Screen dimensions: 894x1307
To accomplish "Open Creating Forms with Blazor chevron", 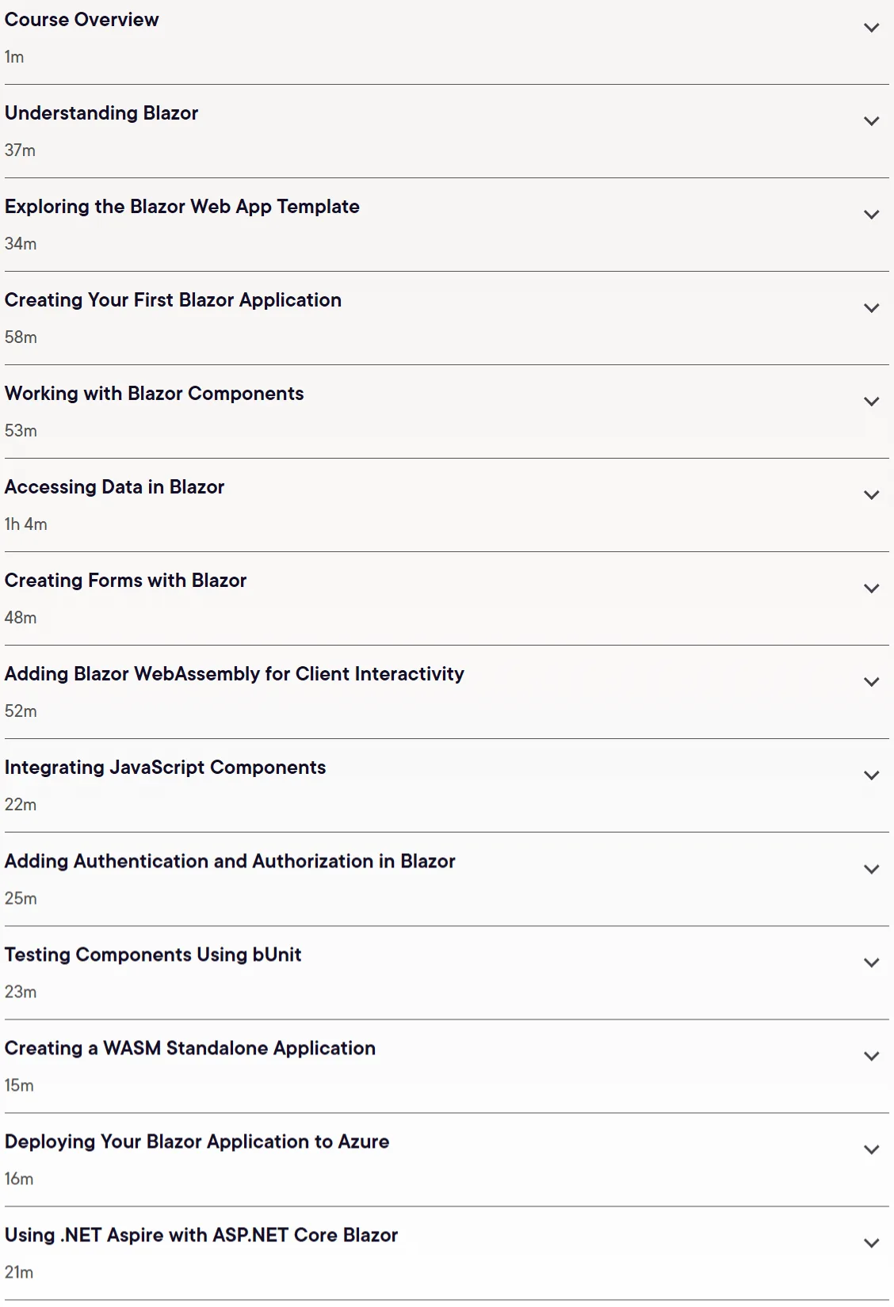I will coord(871,589).
